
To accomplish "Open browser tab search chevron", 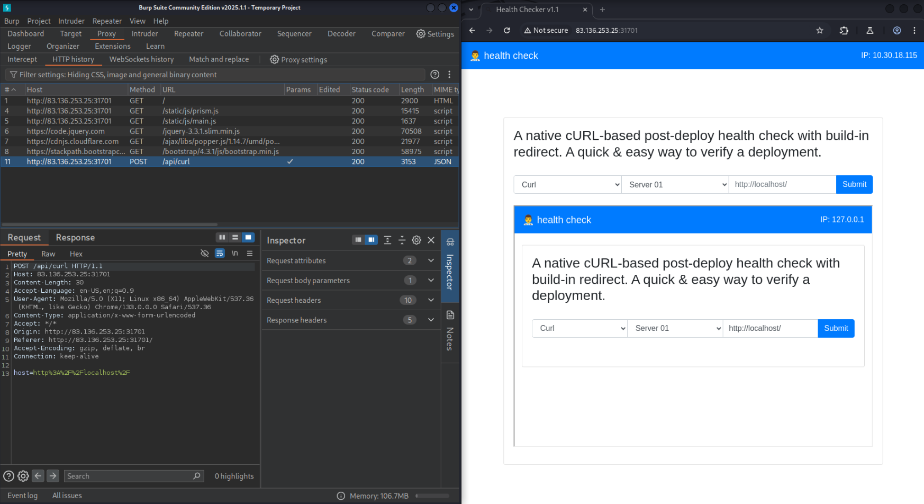I will coord(471,10).
